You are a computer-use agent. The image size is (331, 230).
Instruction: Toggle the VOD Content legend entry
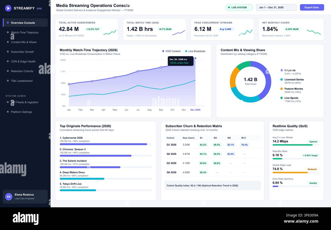(x=171, y=51)
